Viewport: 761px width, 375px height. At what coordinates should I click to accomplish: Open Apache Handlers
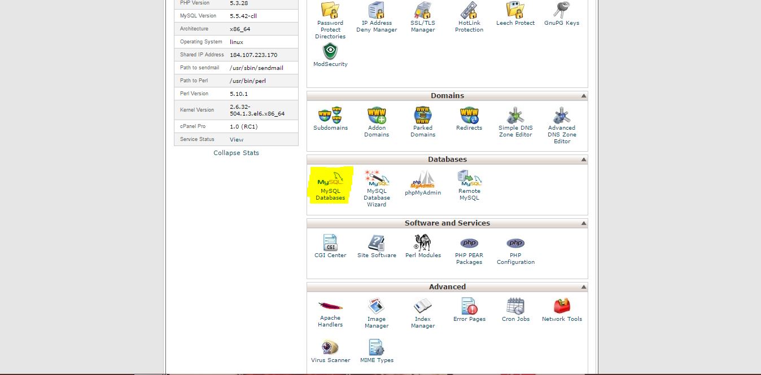tap(330, 314)
